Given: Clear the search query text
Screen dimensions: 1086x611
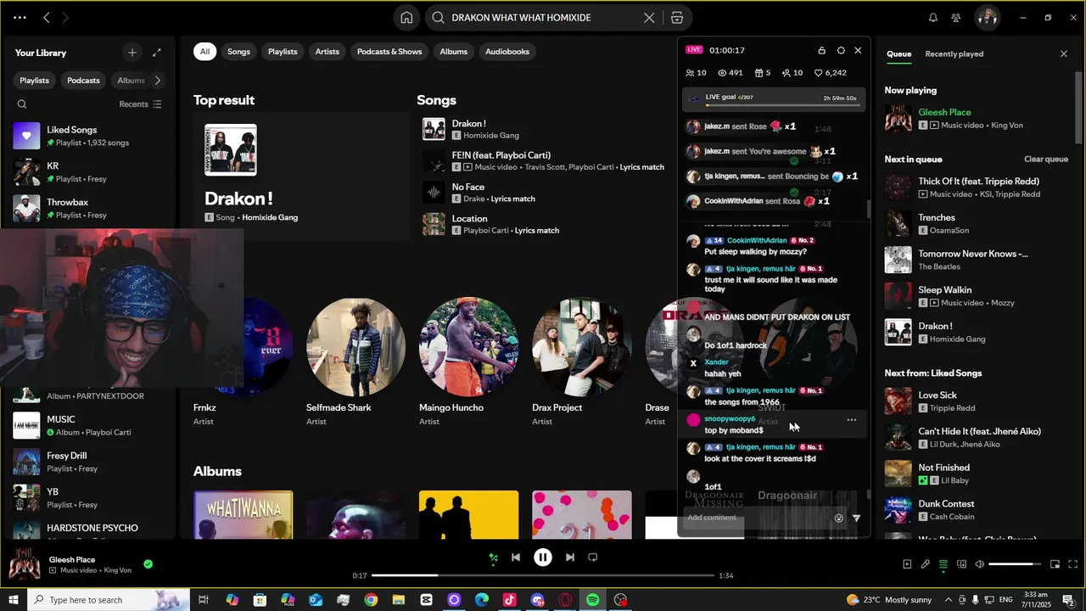Looking at the screenshot, I should (649, 18).
